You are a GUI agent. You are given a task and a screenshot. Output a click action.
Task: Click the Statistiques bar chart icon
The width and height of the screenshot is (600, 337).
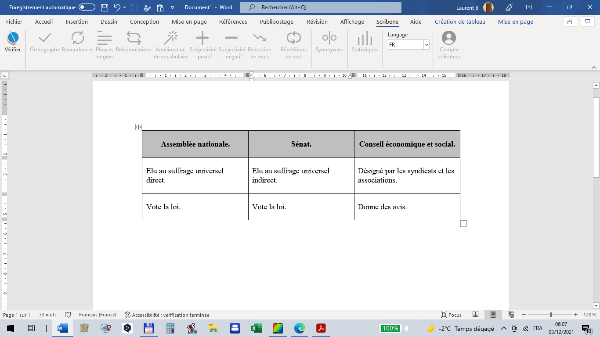(x=365, y=38)
